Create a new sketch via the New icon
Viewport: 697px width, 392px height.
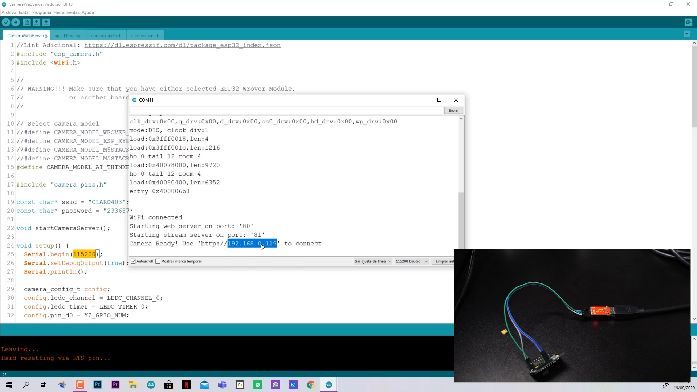coord(27,22)
